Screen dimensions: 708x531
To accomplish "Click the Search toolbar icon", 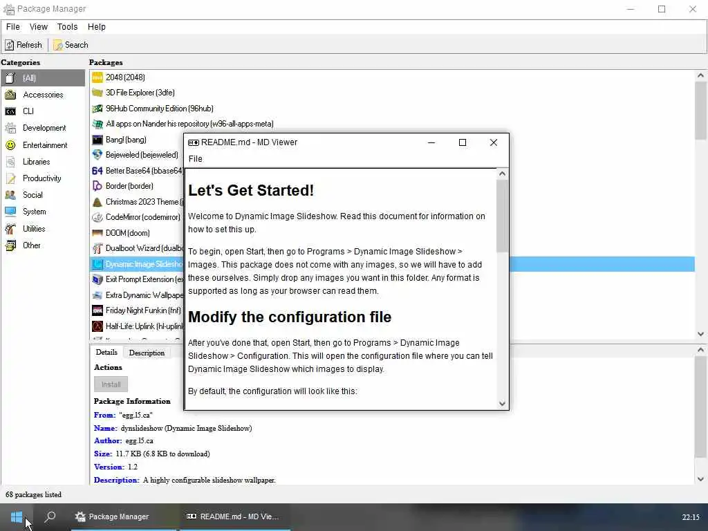I will (58, 45).
